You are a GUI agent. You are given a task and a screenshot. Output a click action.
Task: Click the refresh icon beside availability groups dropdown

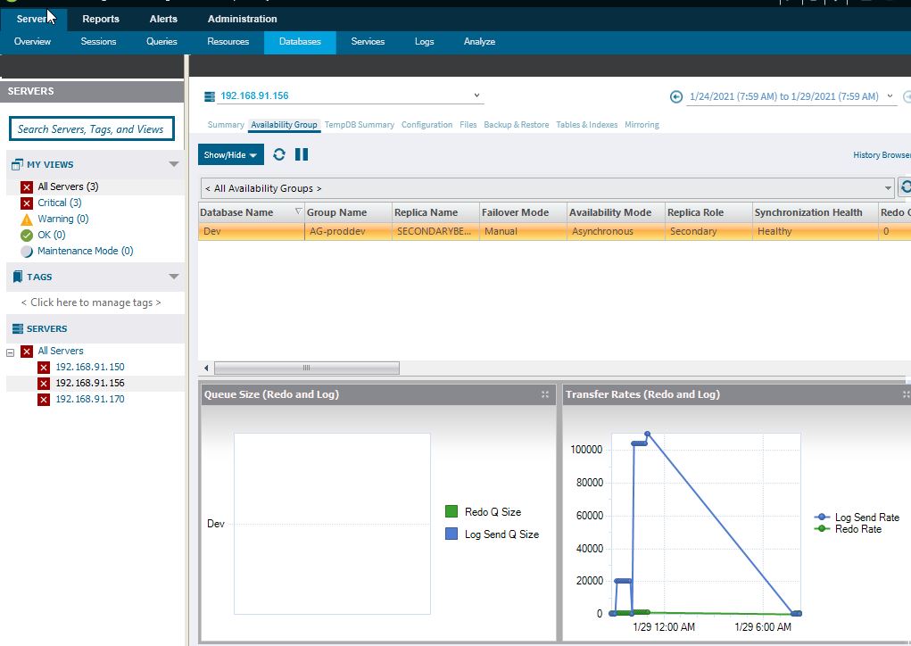pos(905,187)
